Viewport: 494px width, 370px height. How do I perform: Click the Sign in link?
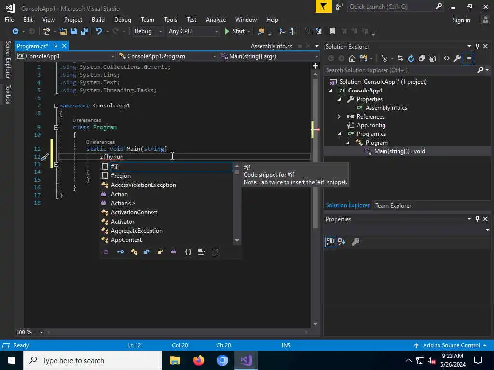[461, 20]
